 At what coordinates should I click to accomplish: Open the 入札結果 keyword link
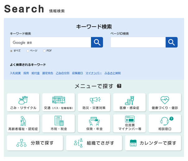15,73
